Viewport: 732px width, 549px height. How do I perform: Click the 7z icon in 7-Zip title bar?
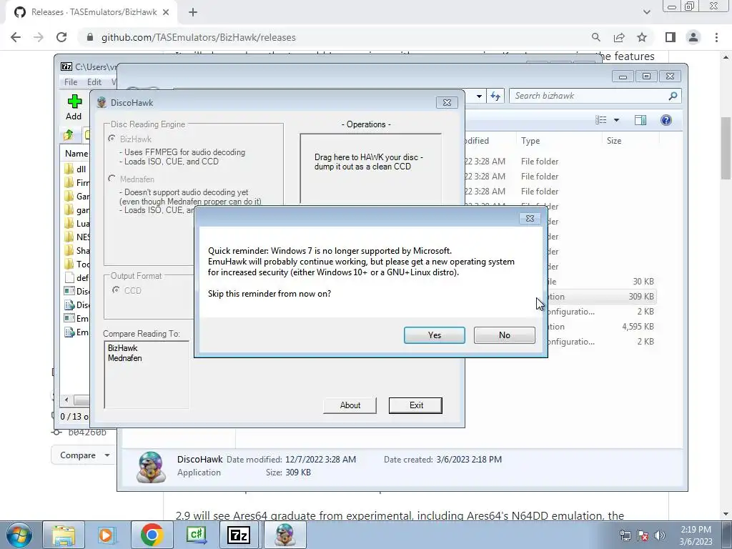click(66, 66)
